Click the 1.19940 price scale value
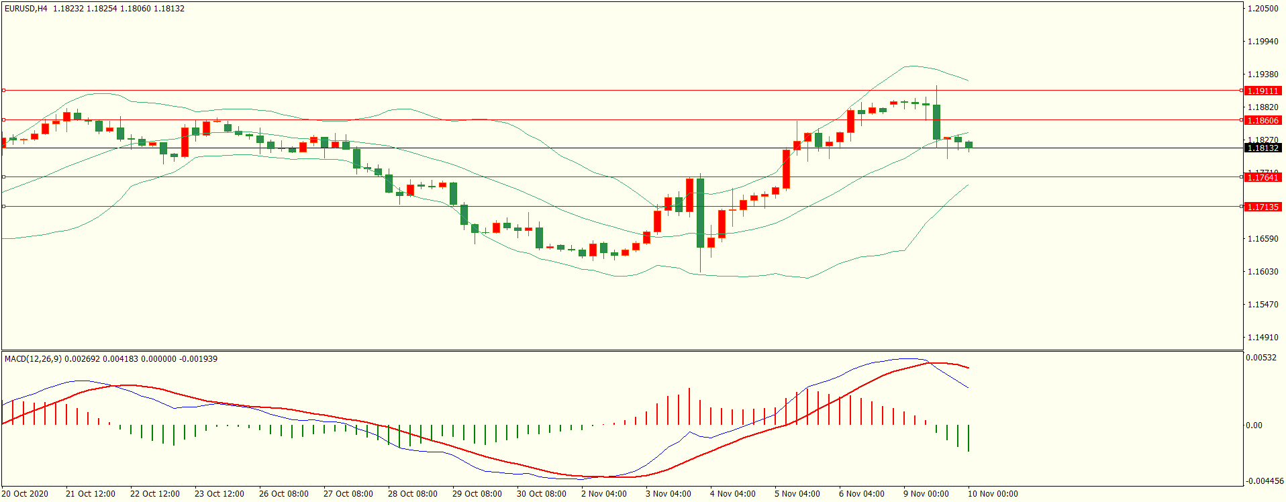The height and width of the screenshot is (502, 1286). tap(1263, 42)
